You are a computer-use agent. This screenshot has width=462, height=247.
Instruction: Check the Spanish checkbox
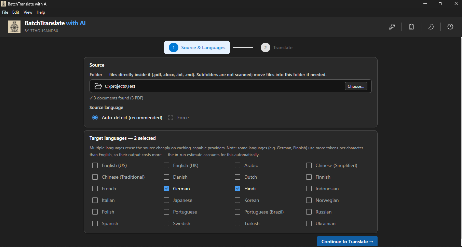click(x=95, y=223)
